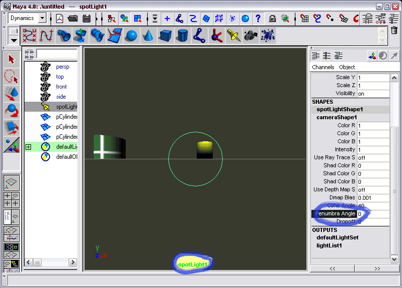
Task: Activate the Lasso select tool
Action: point(12,77)
